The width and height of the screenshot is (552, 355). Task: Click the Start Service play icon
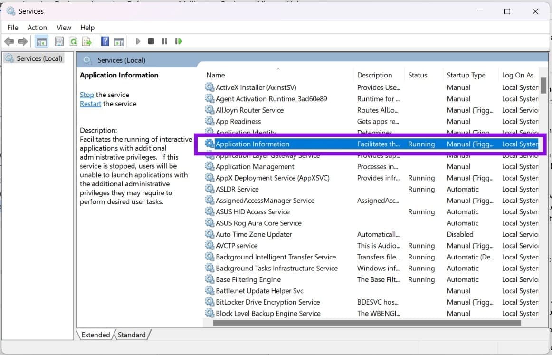138,41
